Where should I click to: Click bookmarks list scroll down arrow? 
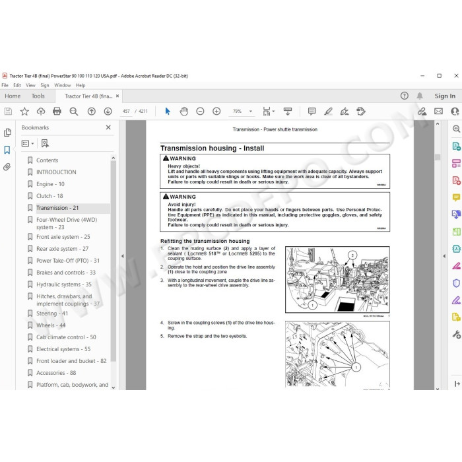pyautogui.click(x=114, y=387)
